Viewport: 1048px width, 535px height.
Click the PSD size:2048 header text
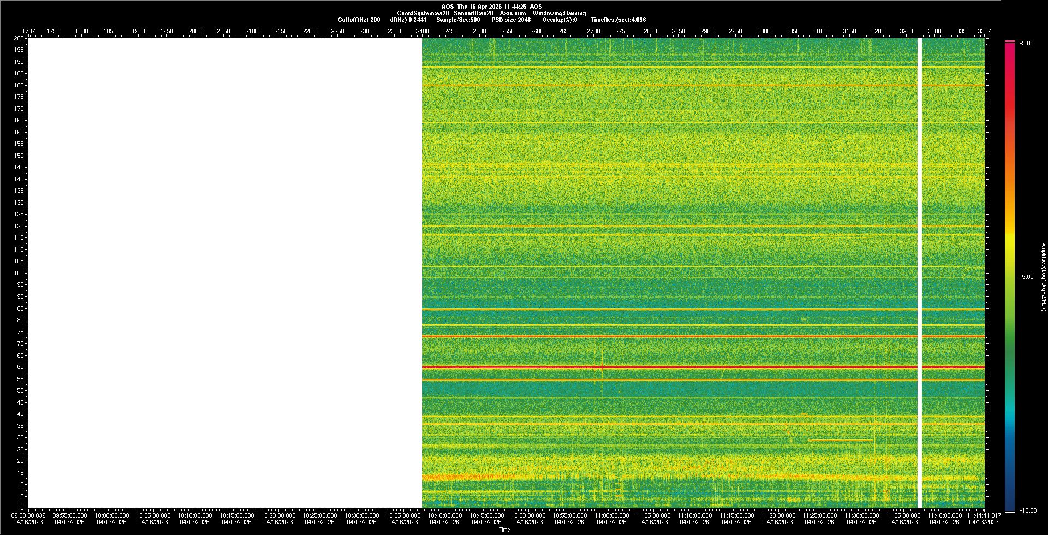click(511, 20)
